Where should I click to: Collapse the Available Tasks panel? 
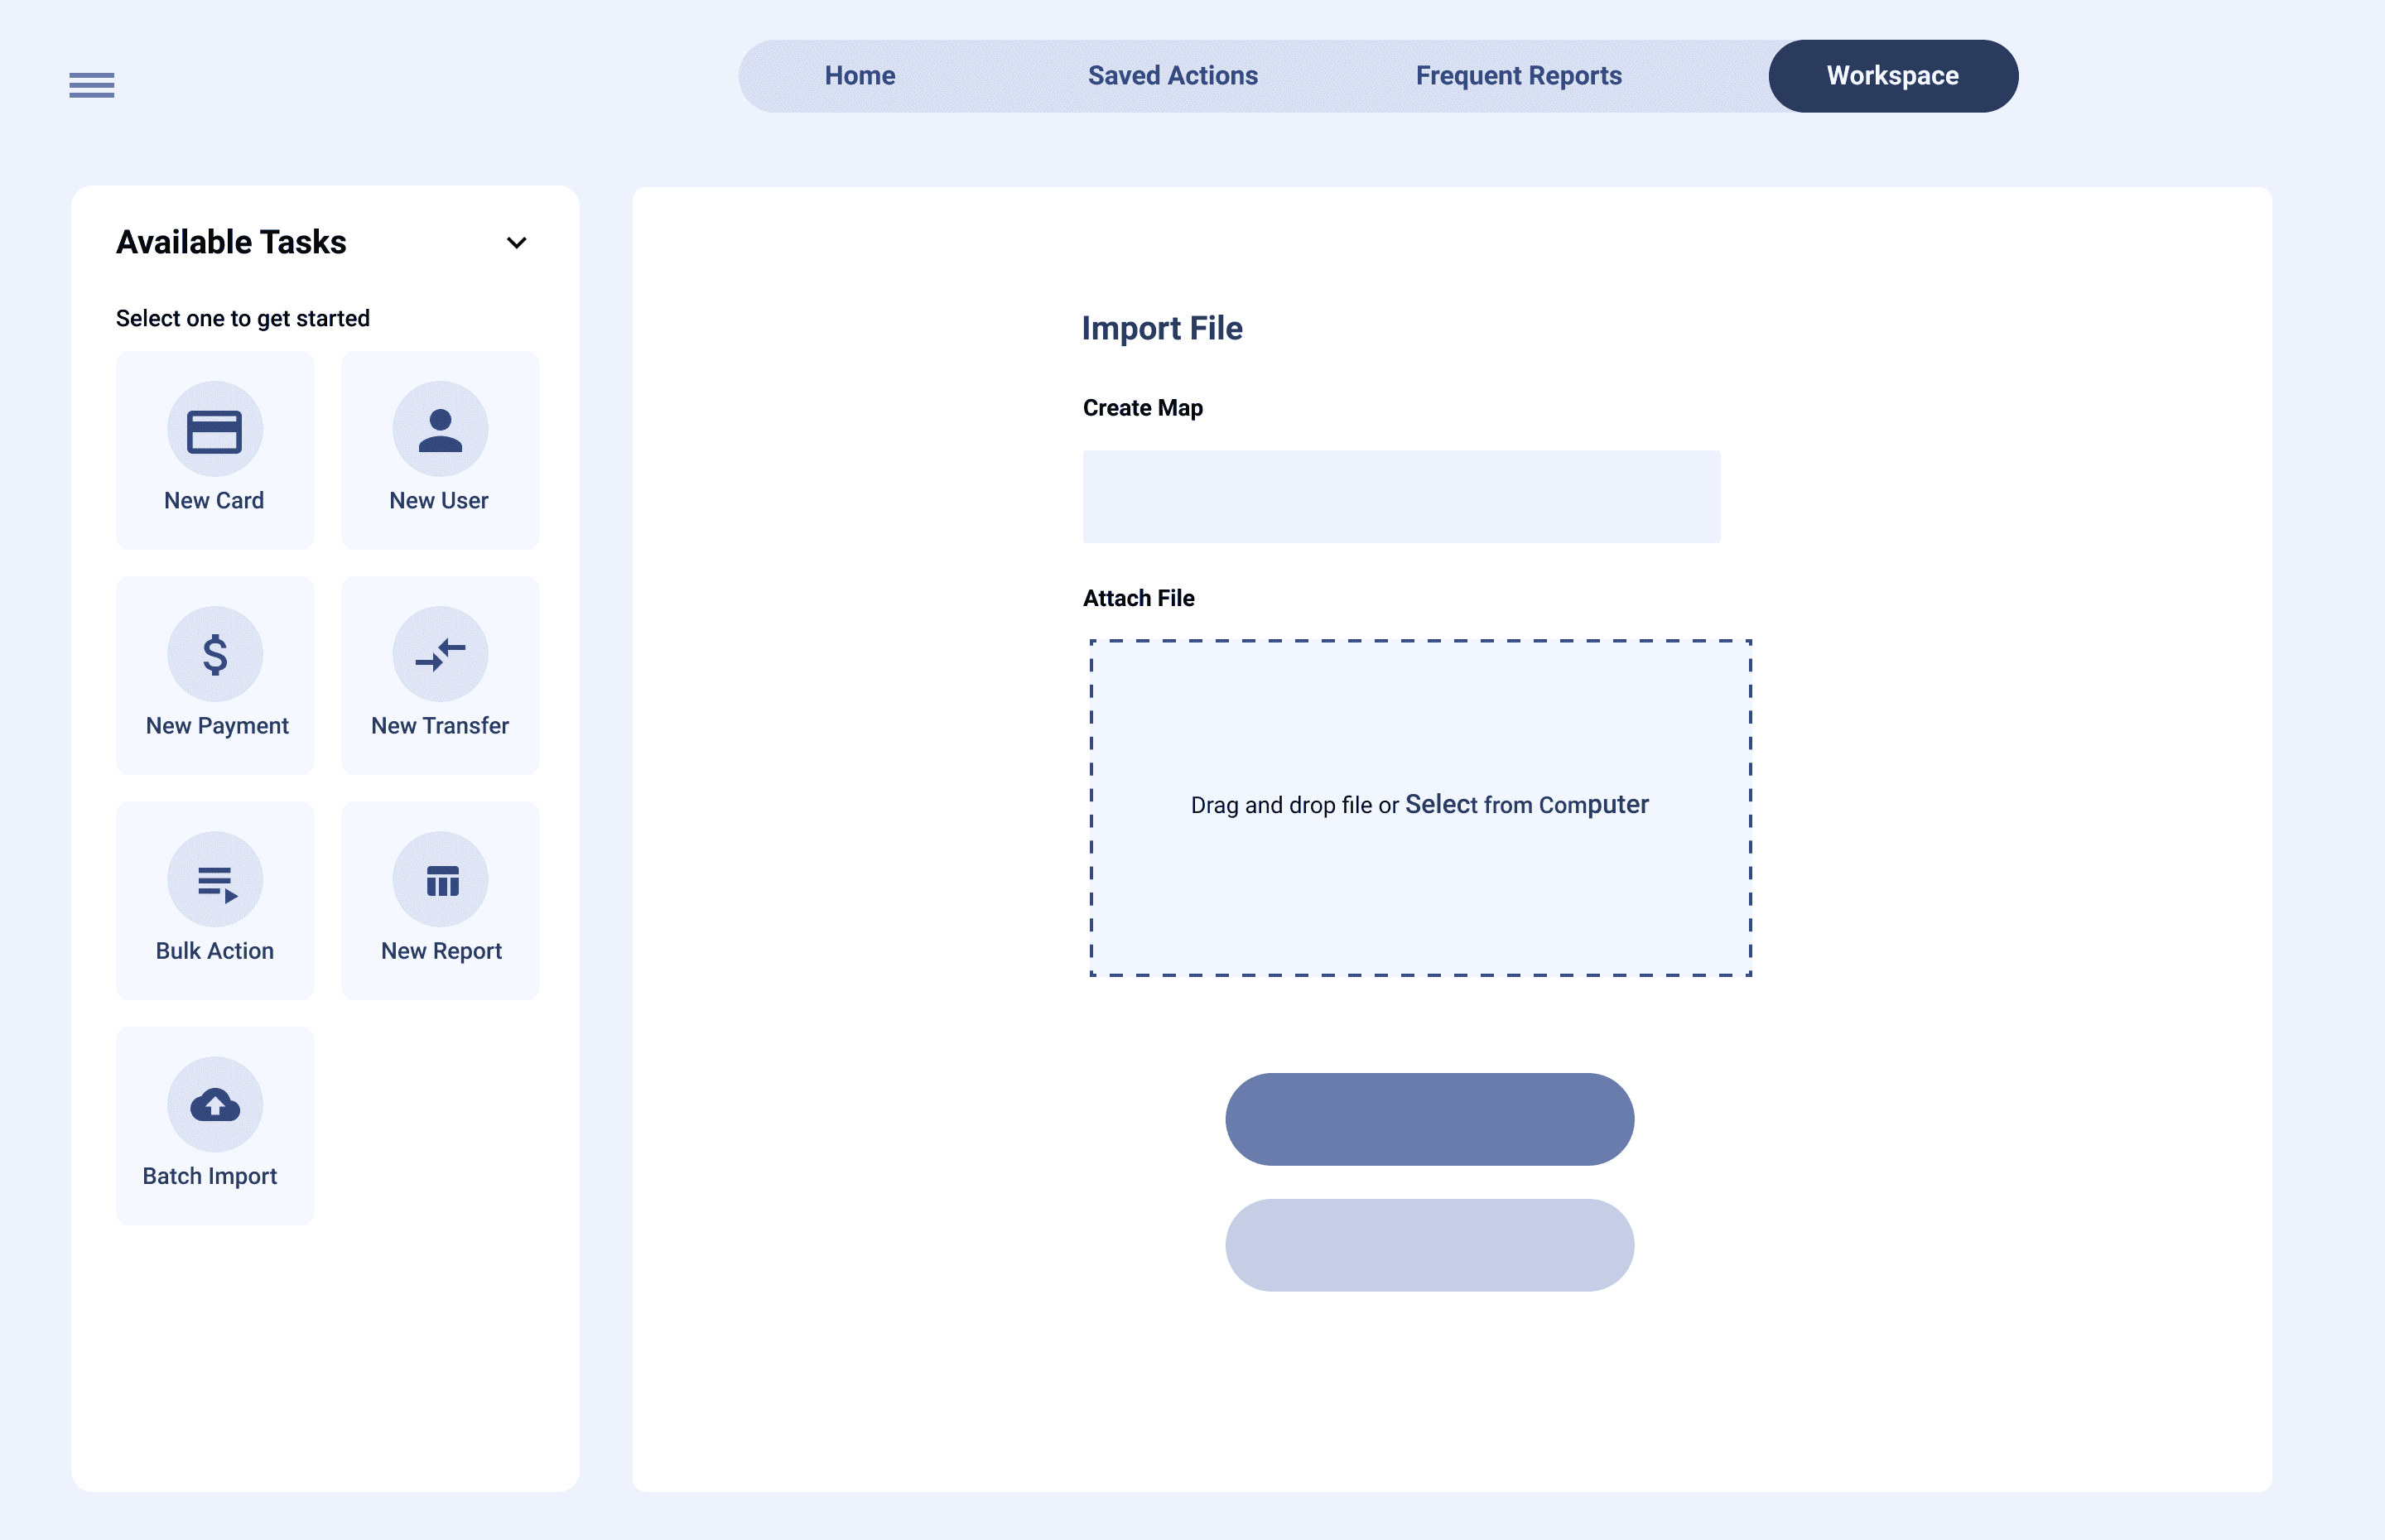[517, 243]
